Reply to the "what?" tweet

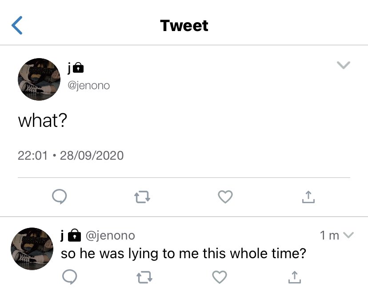click(x=60, y=197)
